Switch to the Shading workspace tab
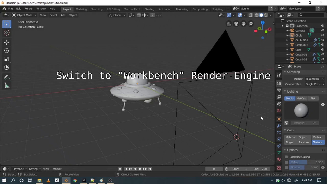The width and height of the screenshot is (327, 184). (149, 9)
